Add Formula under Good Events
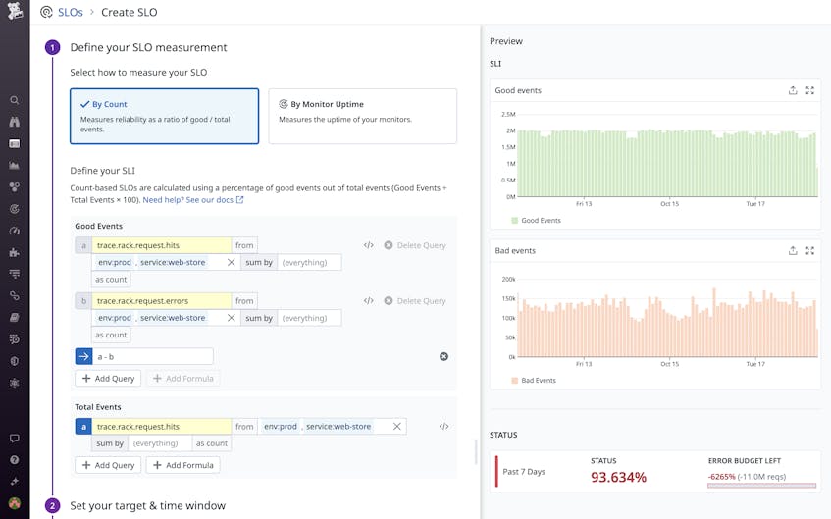 182,379
